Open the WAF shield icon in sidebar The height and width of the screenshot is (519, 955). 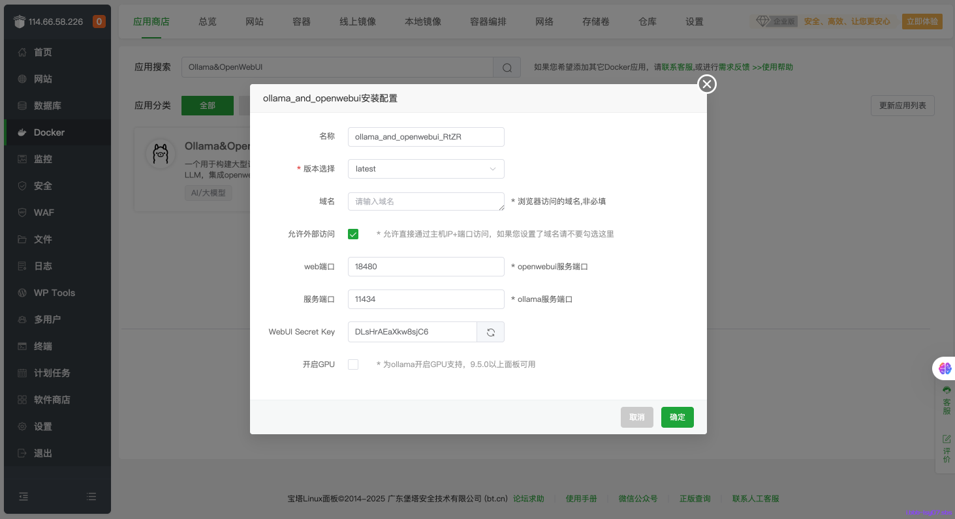[x=22, y=213]
